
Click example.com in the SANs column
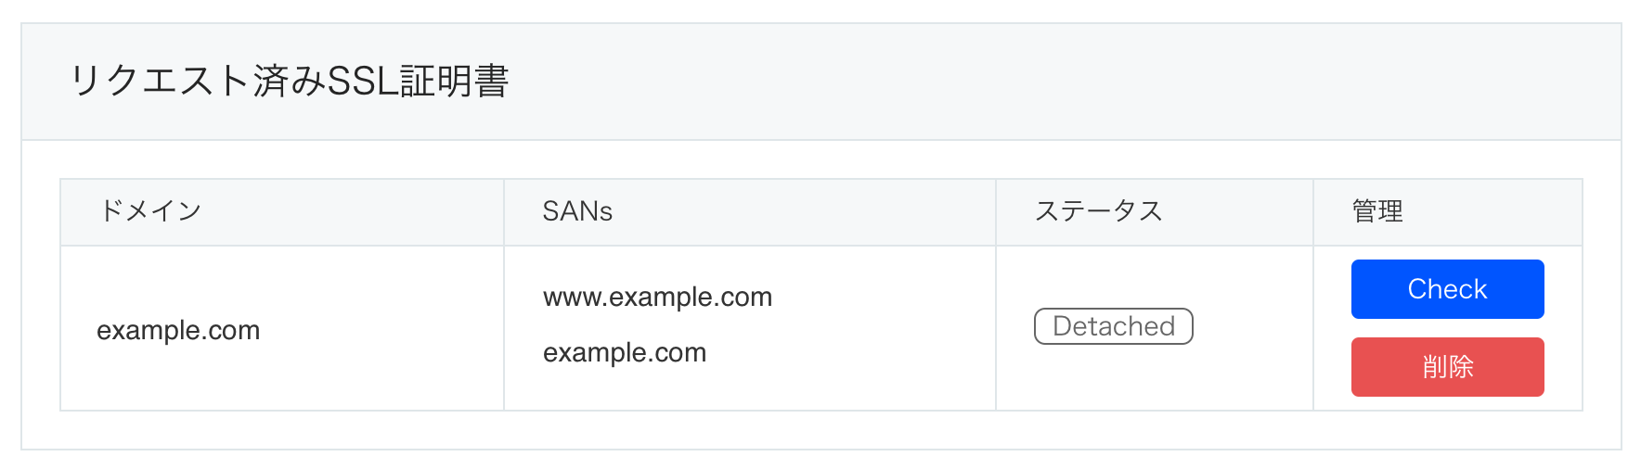point(625,353)
